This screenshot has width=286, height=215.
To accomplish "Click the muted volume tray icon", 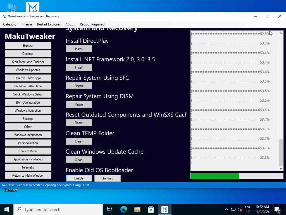I will [x=240, y=209].
